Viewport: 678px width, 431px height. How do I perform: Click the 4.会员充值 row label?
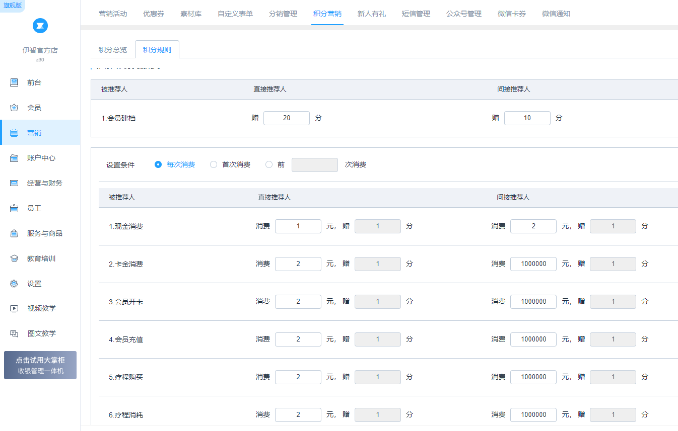126,339
